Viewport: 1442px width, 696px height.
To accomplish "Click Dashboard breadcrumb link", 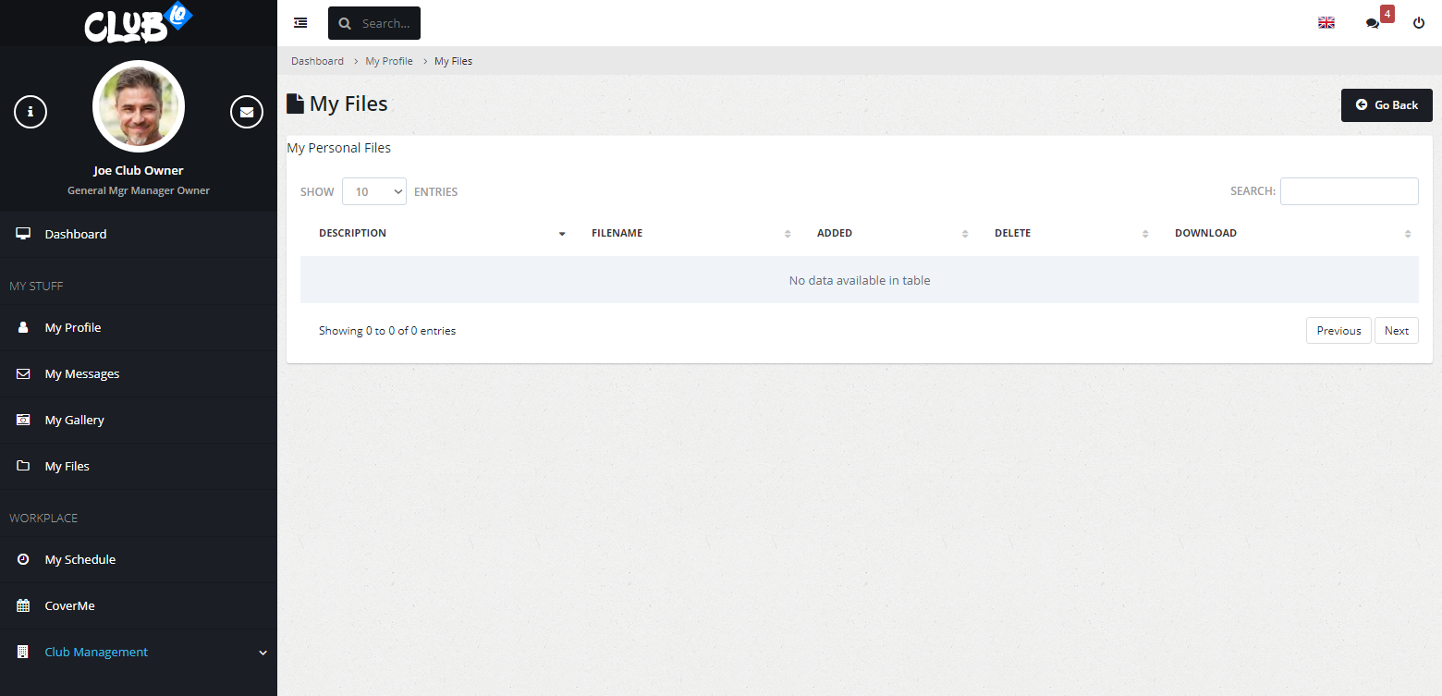I will 317,61.
